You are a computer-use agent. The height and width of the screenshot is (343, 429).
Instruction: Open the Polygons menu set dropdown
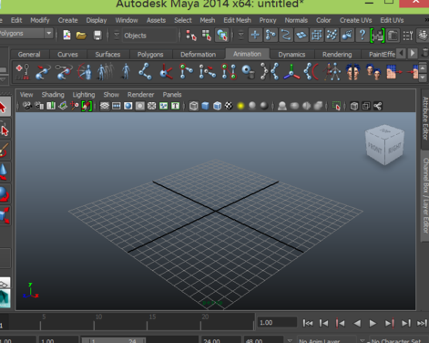point(26,33)
